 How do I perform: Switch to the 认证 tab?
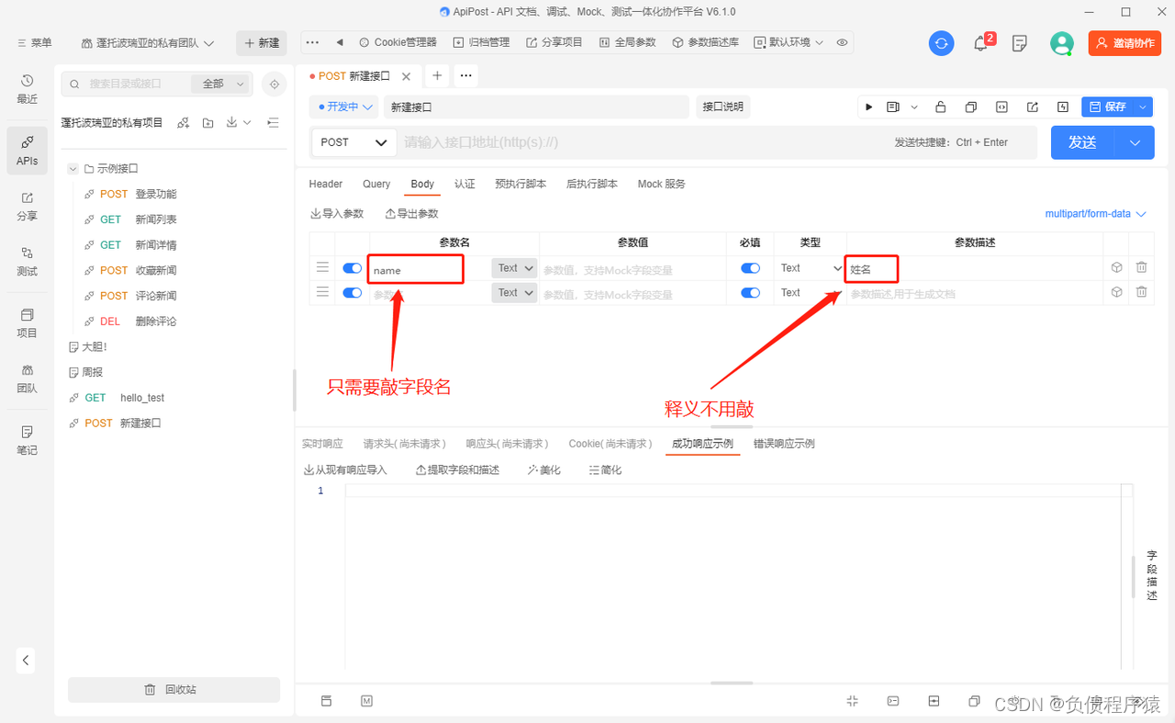coord(465,184)
